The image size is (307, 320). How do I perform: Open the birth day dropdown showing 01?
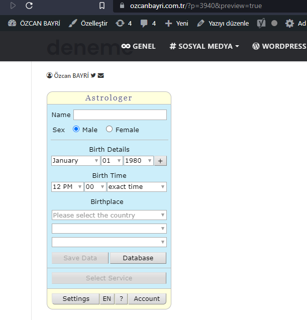tap(112, 161)
